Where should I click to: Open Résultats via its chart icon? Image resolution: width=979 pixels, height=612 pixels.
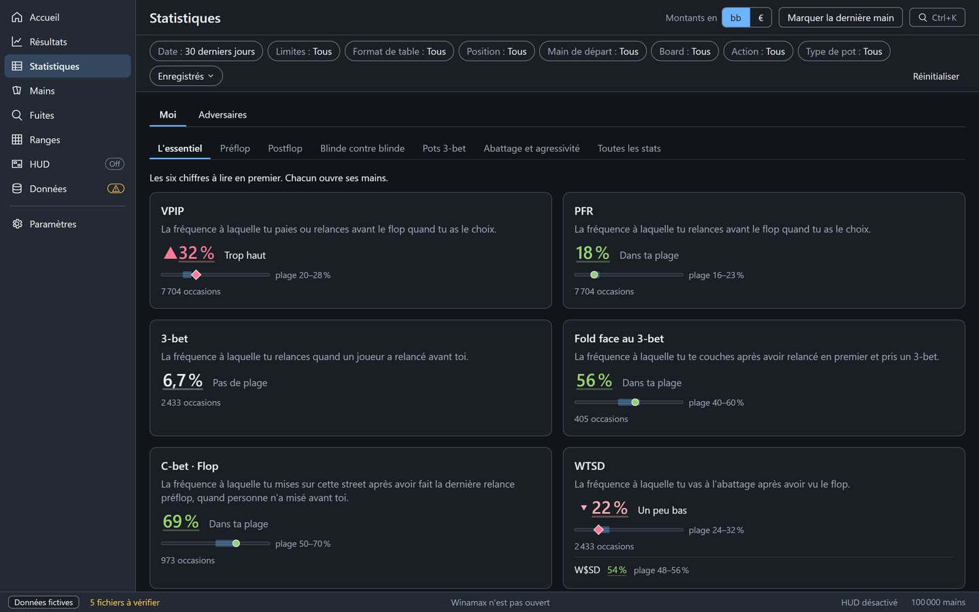coord(17,41)
